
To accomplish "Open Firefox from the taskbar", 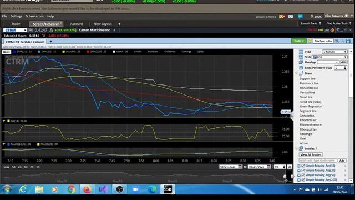I will [87, 189].
